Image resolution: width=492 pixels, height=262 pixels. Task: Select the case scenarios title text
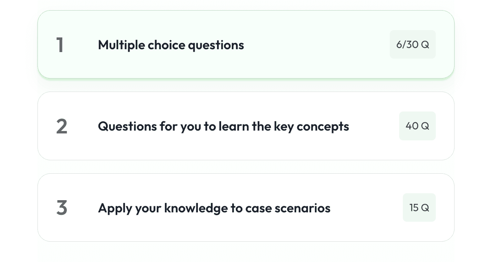pyautogui.click(x=214, y=207)
